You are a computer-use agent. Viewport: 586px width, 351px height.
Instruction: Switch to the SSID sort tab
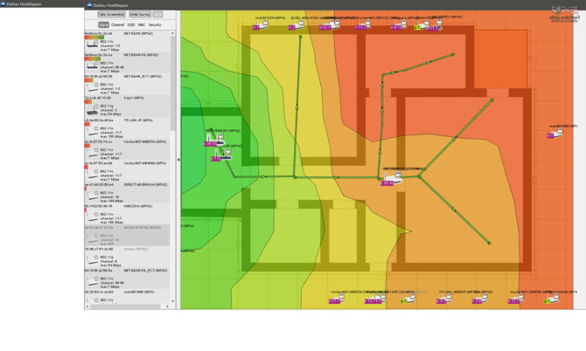(x=131, y=25)
